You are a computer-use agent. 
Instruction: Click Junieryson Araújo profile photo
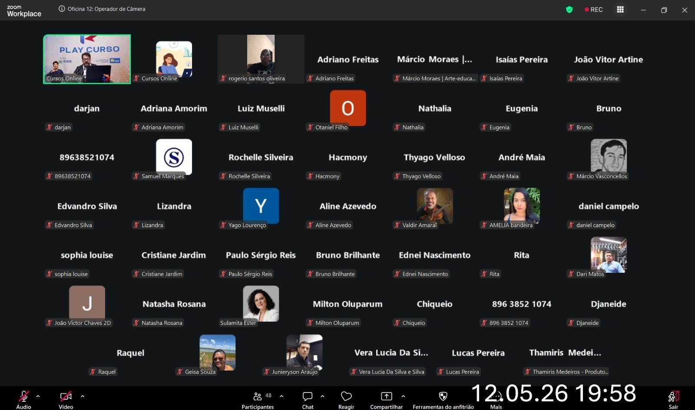[x=304, y=352]
